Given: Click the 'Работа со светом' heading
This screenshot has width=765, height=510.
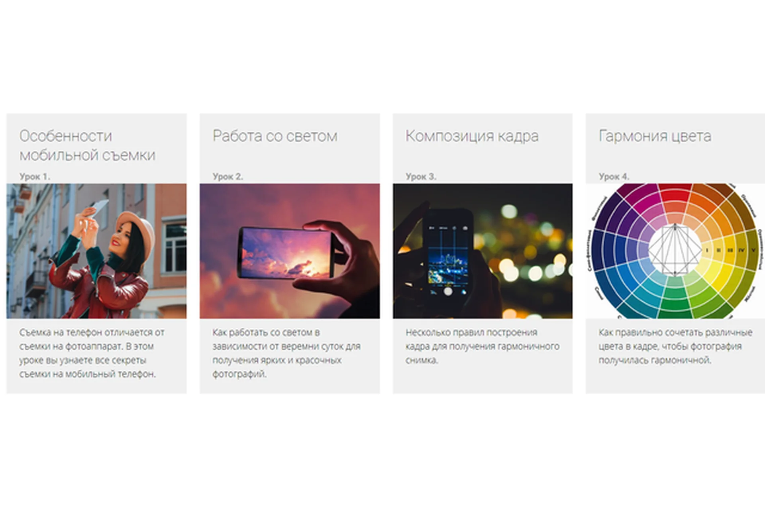Looking at the screenshot, I should pyautogui.click(x=275, y=136).
